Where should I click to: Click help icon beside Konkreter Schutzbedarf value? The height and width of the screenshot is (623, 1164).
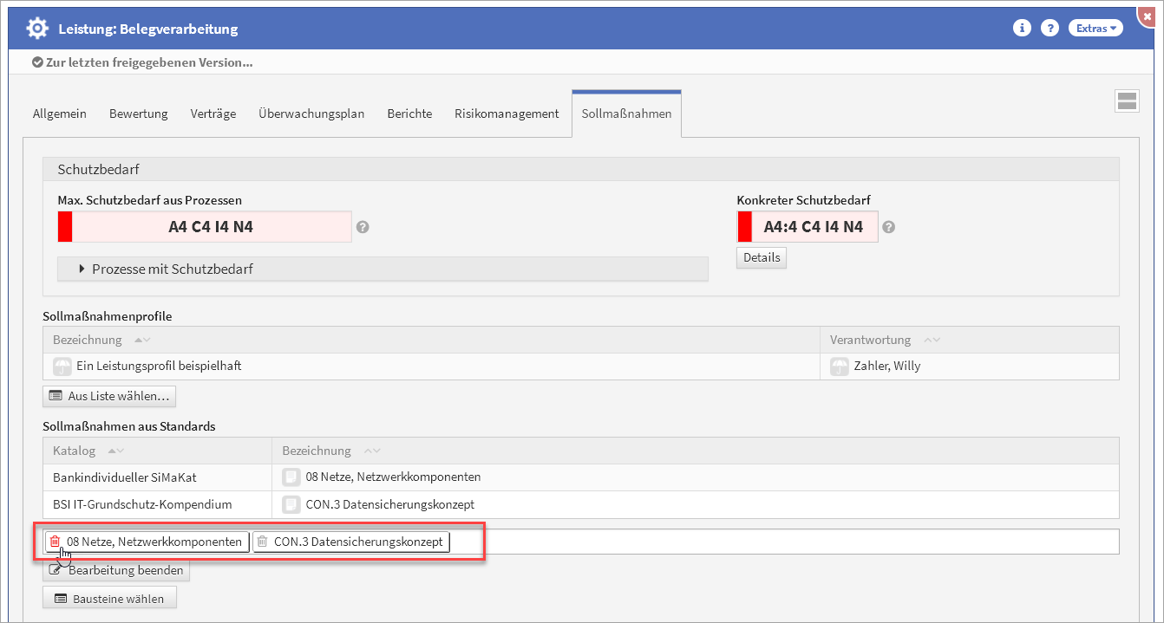888,227
